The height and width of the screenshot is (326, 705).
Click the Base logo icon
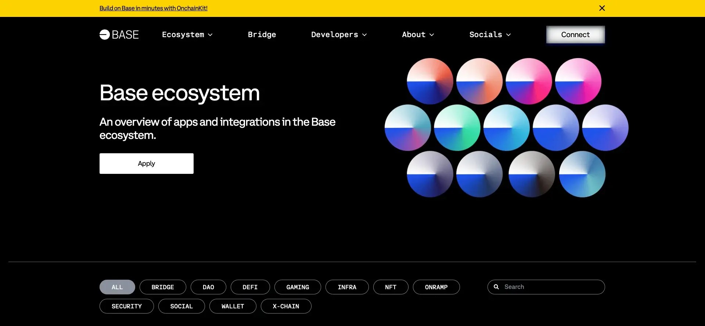tap(119, 35)
